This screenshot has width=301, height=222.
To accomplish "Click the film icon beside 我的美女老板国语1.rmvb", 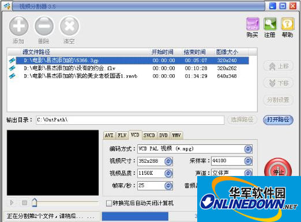I will 12,76.
